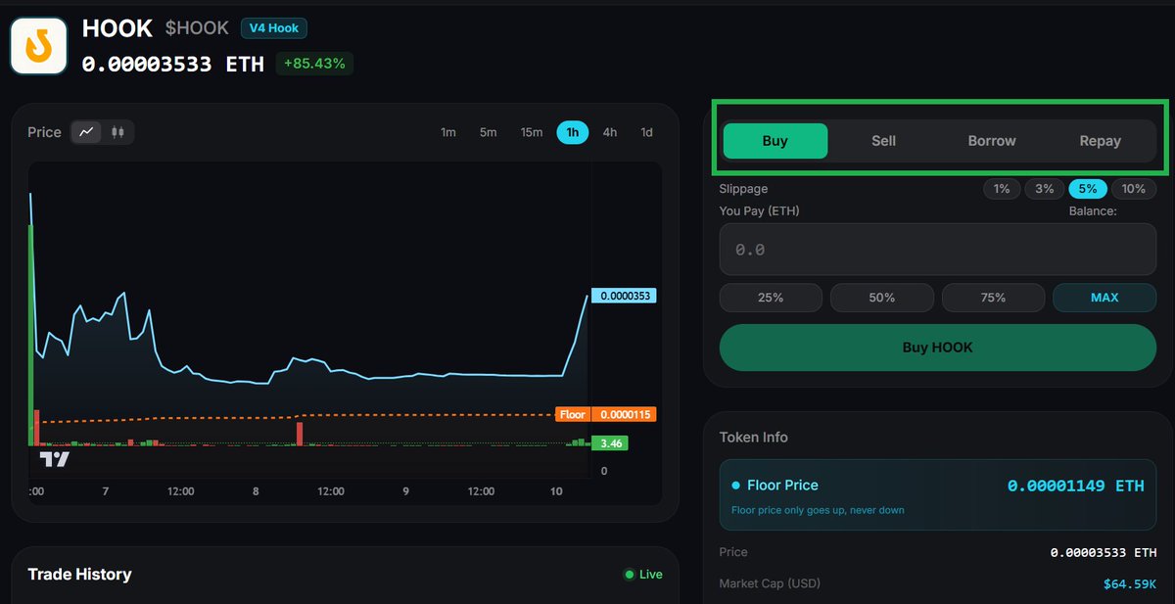Open the Buy tab

pyautogui.click(x=775, y=141)
